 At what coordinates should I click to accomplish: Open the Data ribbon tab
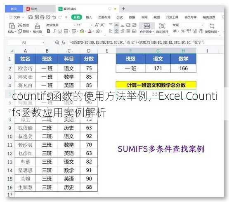coord(132,17)
